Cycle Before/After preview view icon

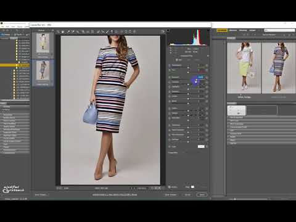(152, 188)
